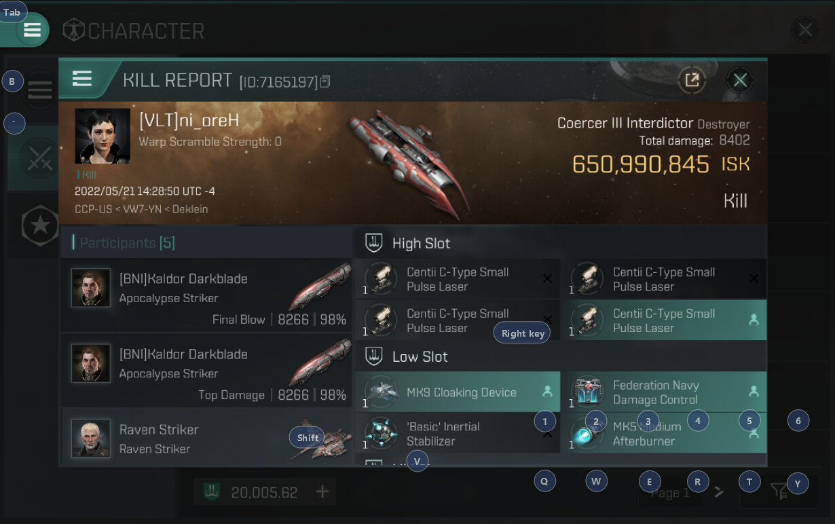Select Kaldor Darkblade Top Damage participant
This screenshot has width=835, height=524.
(x=206, y=371)
